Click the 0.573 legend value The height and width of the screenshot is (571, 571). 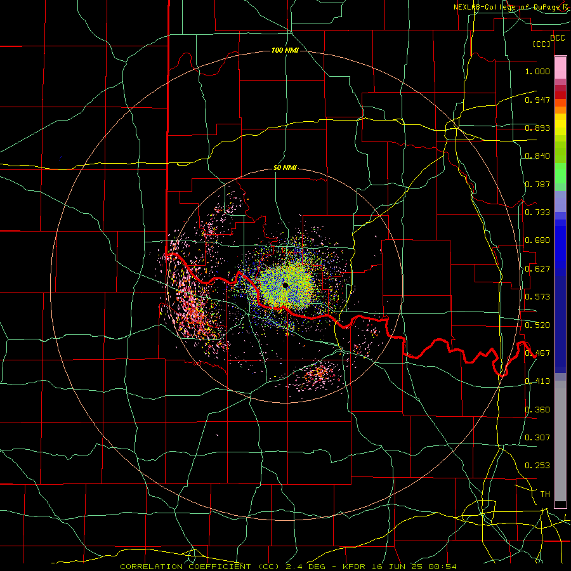pyautogui.click(x=537, y=297)
